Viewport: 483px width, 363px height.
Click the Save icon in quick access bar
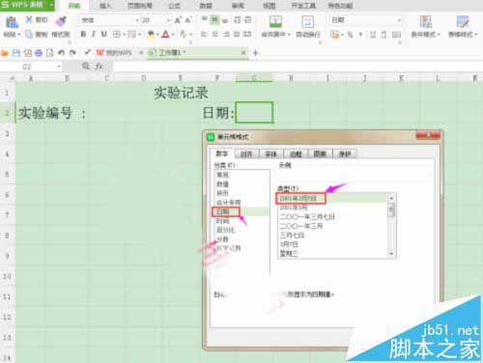pos(15,52)
